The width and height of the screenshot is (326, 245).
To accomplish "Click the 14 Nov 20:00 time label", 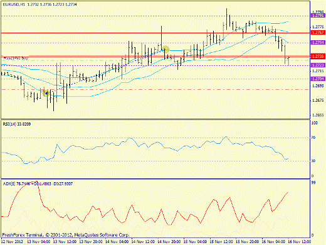I will tap(169, 242).
